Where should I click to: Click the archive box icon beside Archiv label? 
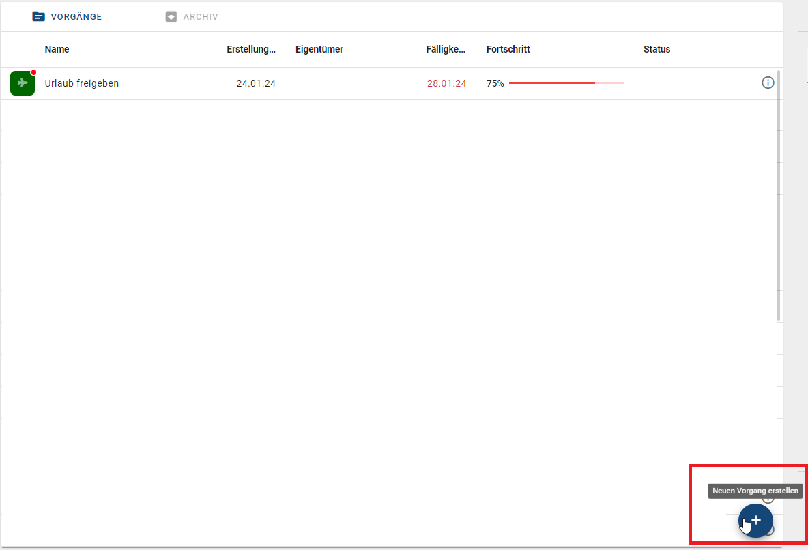point(171,16)
